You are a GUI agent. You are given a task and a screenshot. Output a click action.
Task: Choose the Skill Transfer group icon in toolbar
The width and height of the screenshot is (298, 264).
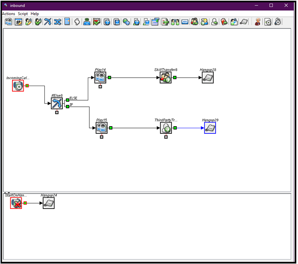click(x=194, y=22)
